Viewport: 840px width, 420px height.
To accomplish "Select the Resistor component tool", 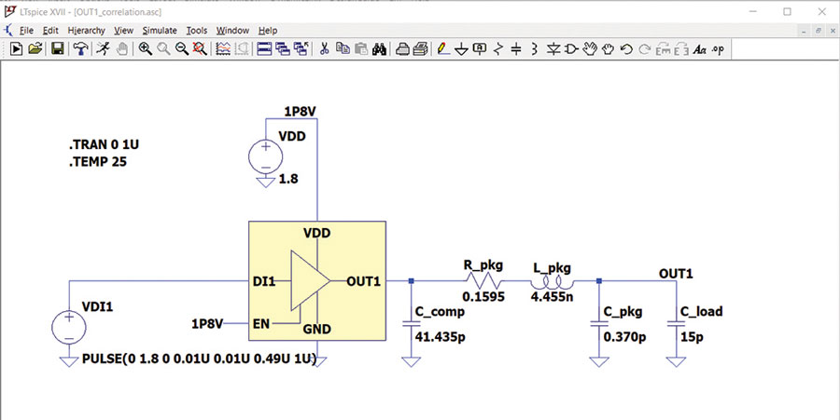I will point(498,49).
